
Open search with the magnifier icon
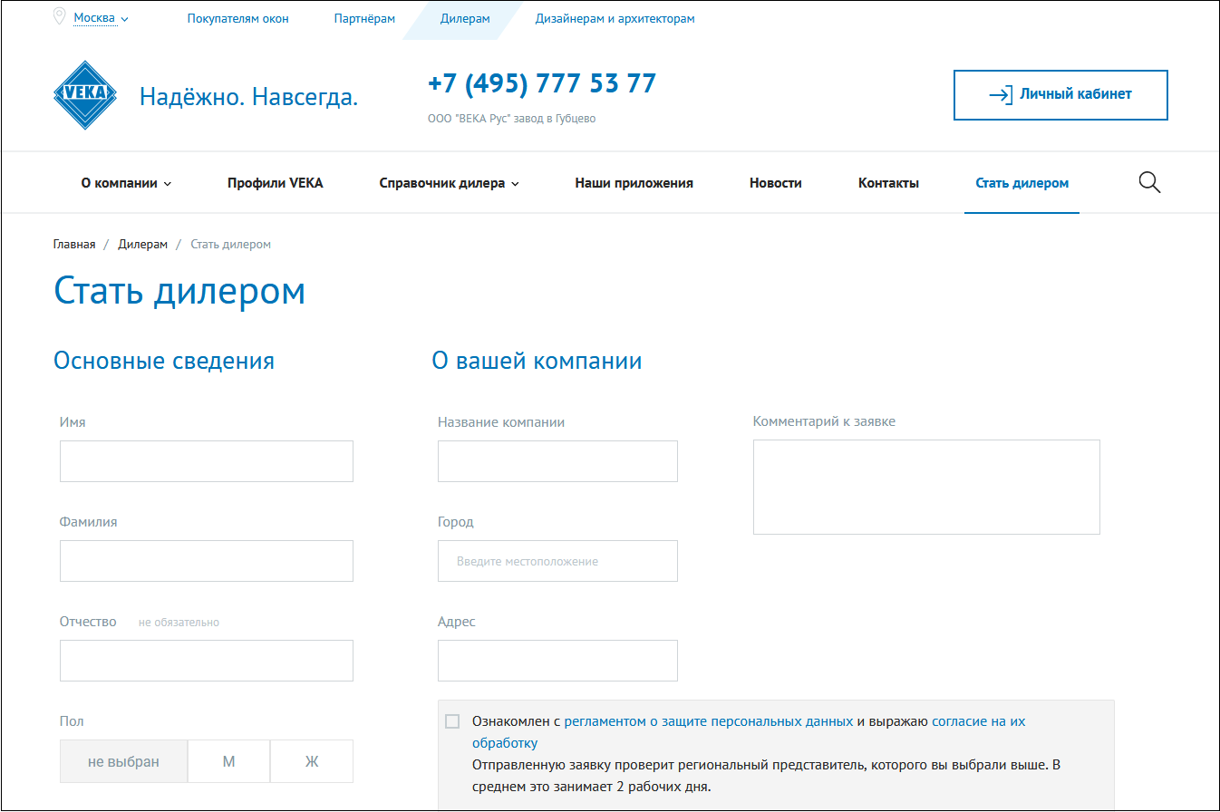click(1149, 182)
